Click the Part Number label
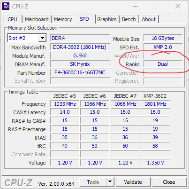Image resolution: width=189 pixels, height=189 pixels. [x=31, y=73]
